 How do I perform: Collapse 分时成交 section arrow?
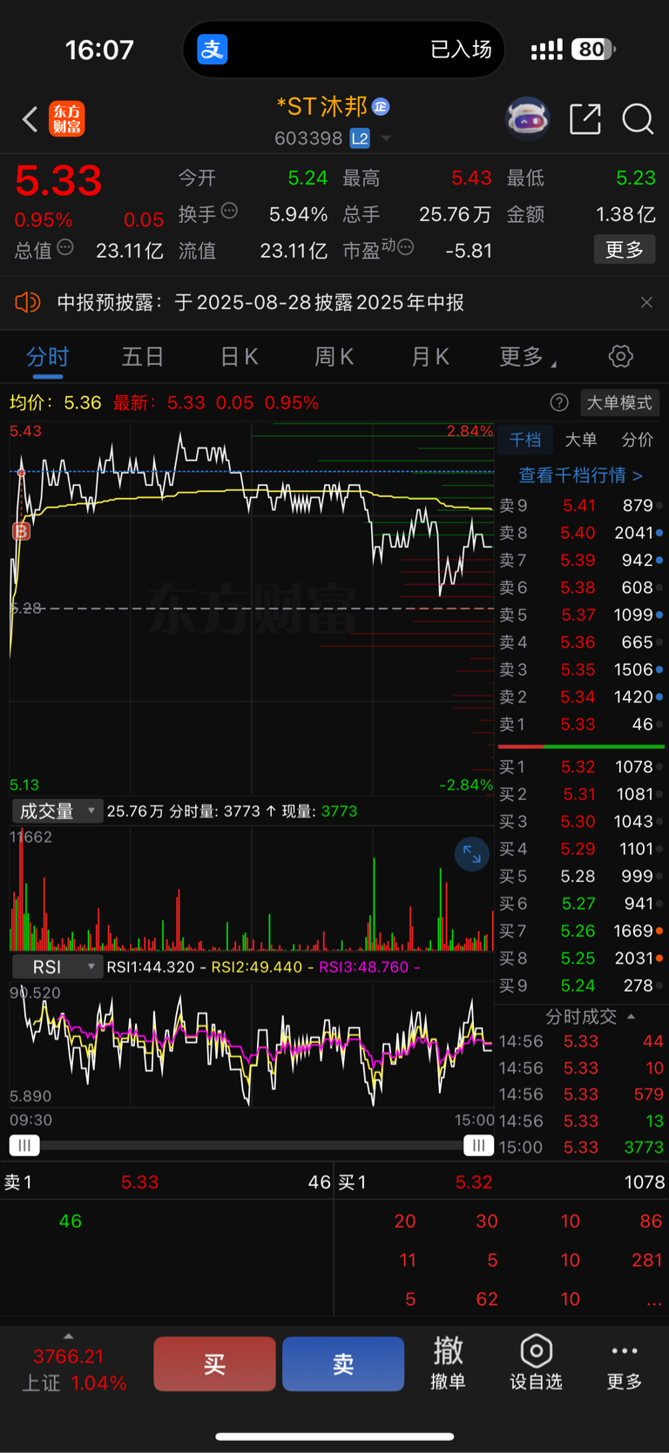[632, 1016]
